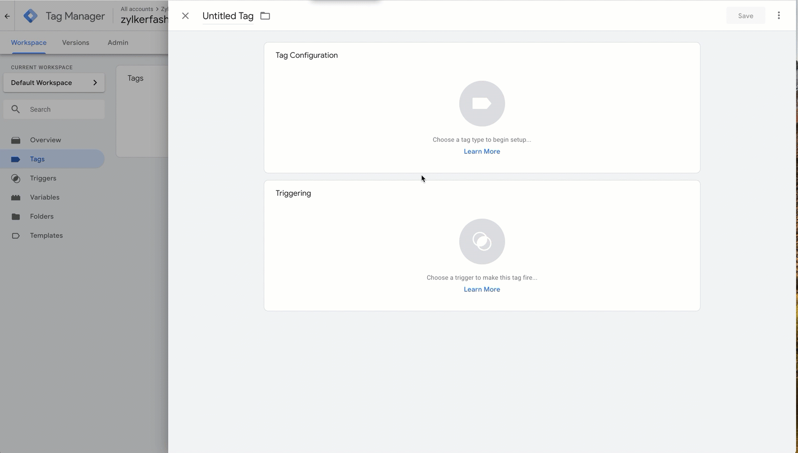Open Variables in the sidebar
Viewport: 798px width, 453px height.
pyautogui.click(x=52, y=197)
